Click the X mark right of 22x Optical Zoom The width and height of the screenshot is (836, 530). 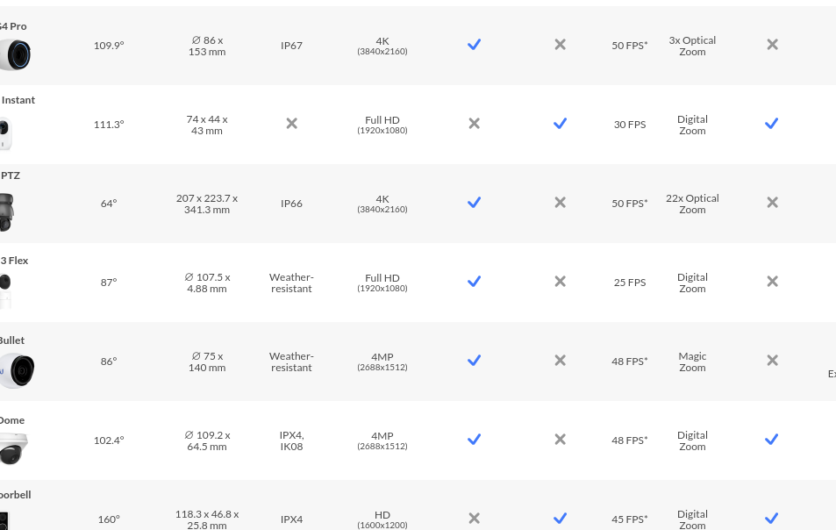click(772, 203)
